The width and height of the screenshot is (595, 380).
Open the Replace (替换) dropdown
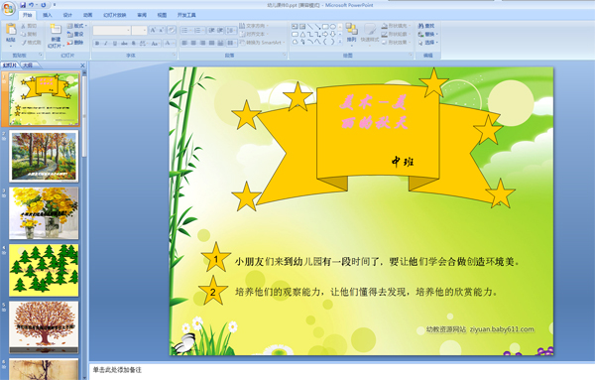tap(428, 34)
